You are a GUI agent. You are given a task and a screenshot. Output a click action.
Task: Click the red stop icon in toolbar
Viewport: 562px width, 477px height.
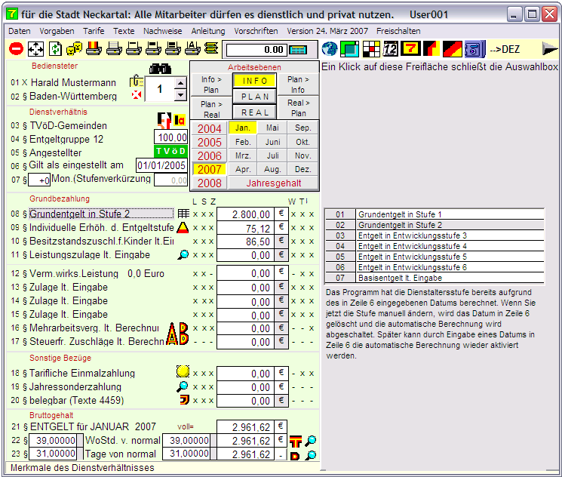(16, 49)
